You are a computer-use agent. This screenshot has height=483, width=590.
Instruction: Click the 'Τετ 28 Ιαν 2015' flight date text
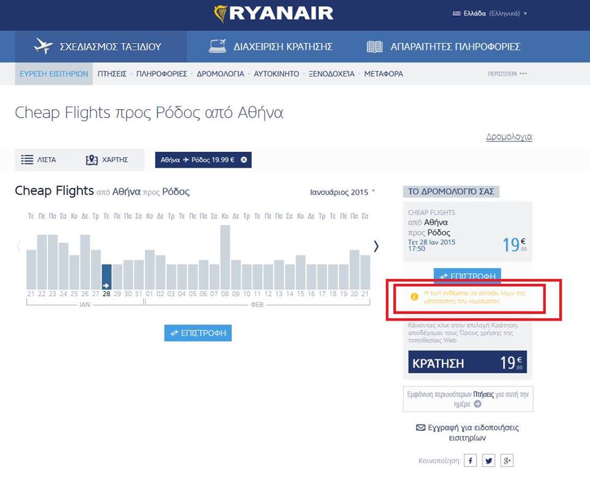click(431, 242)
